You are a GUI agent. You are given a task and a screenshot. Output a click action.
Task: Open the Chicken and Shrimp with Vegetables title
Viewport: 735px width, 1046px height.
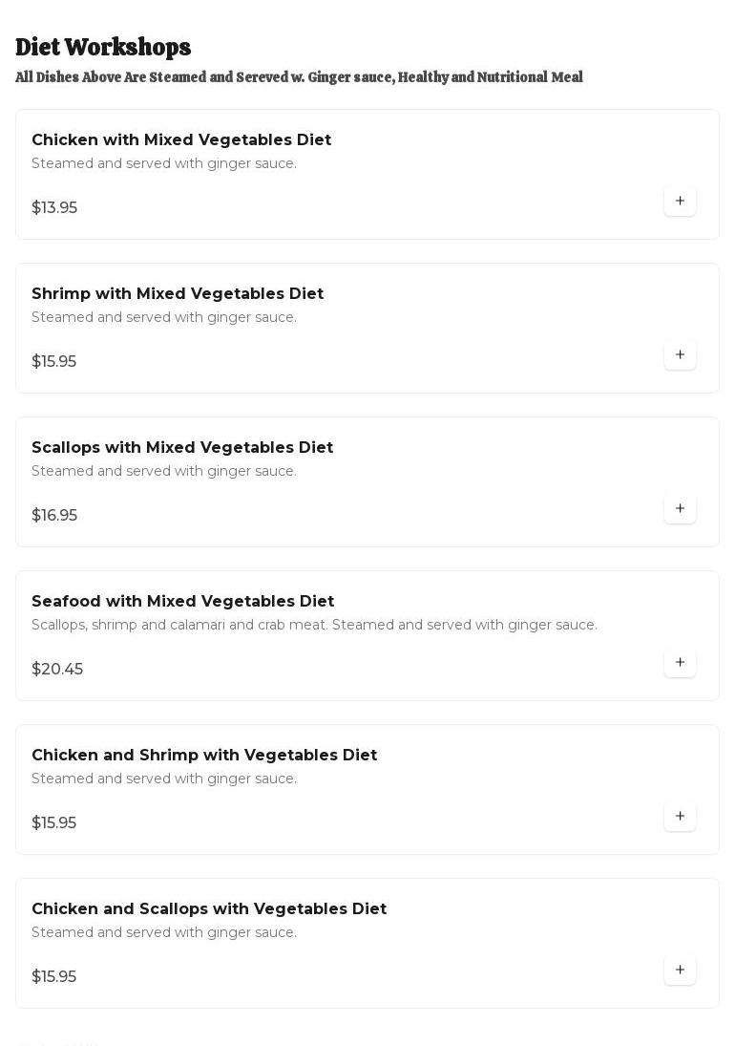pyautogui.click(x=204, y=755)
